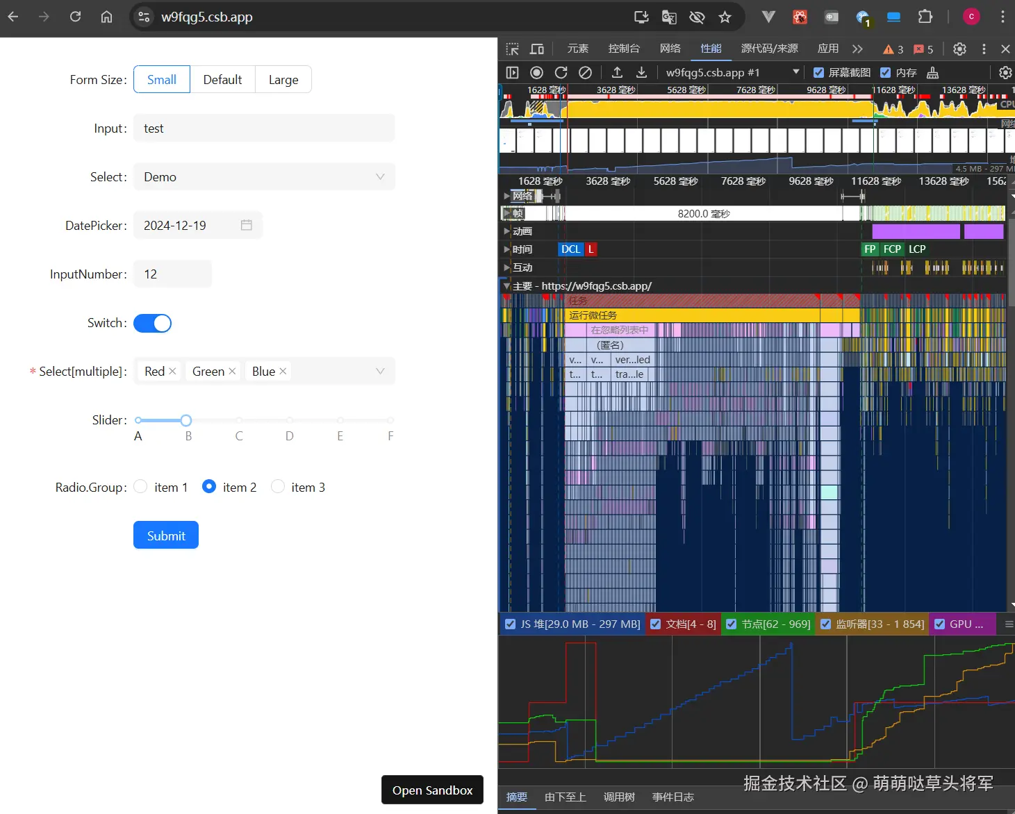
Task: Open DevTools customize three-dot menu
Action: [984, 49]
